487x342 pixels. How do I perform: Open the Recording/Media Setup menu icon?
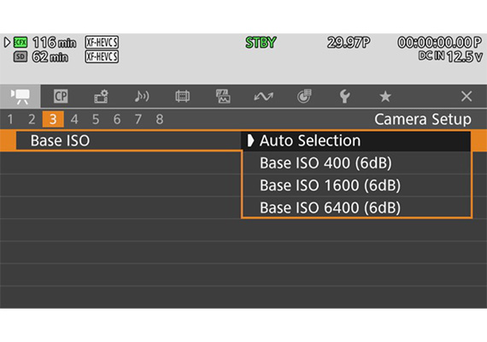[x=102, y=96]
